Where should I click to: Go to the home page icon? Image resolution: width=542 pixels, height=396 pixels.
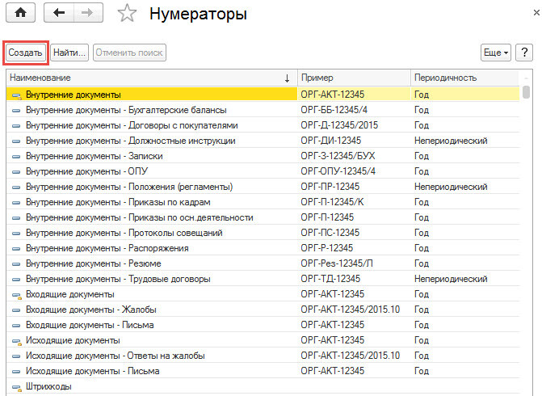coord(20,13)
